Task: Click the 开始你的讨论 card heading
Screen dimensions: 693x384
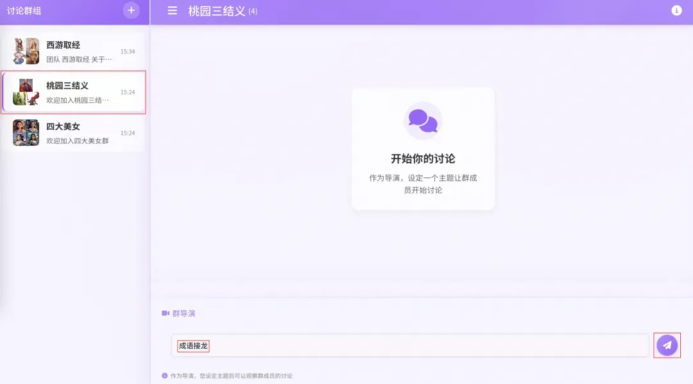Action: click(423, 159)
